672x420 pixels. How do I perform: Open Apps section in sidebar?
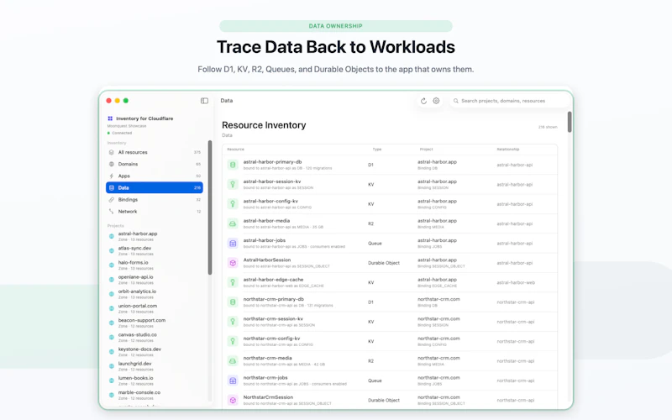pyautogui.click(x=155, y=176)
